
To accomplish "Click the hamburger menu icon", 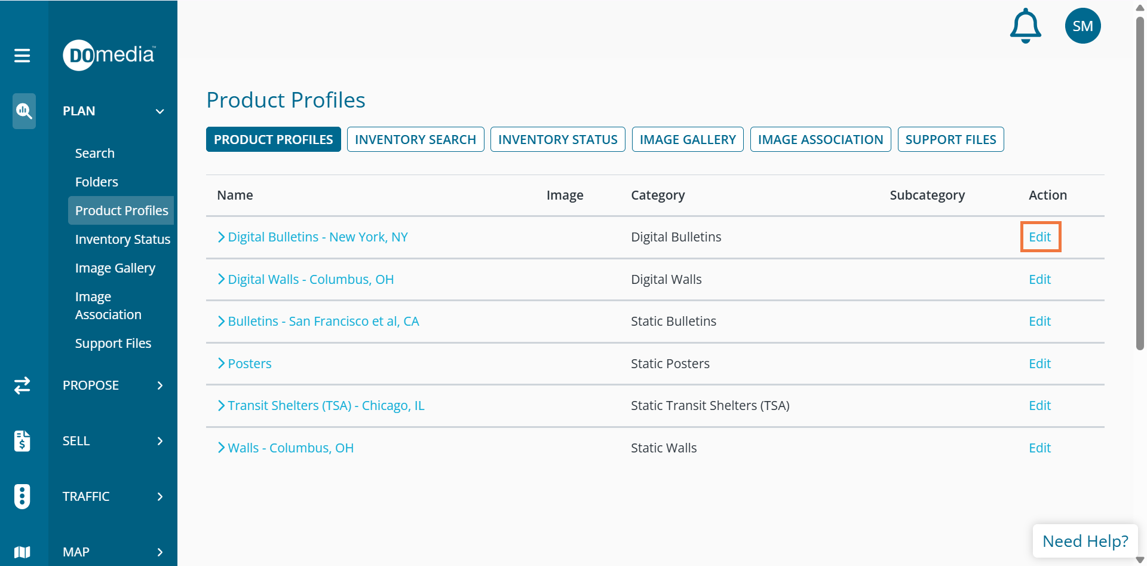I will coord(22,56).
